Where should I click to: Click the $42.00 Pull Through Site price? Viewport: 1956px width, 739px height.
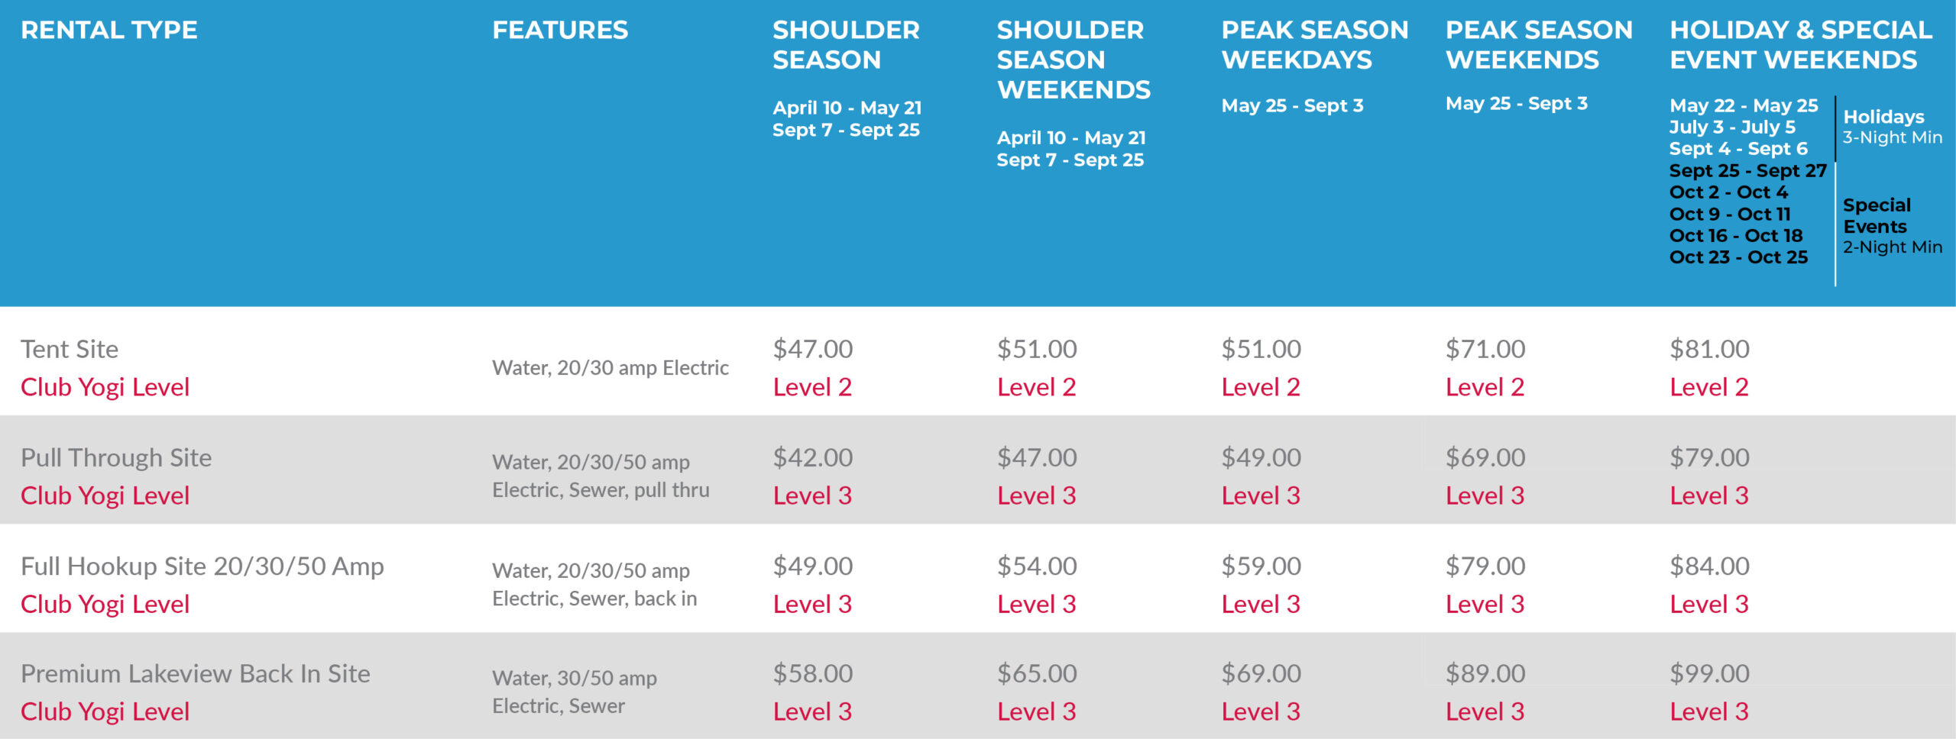coord(812,457)
